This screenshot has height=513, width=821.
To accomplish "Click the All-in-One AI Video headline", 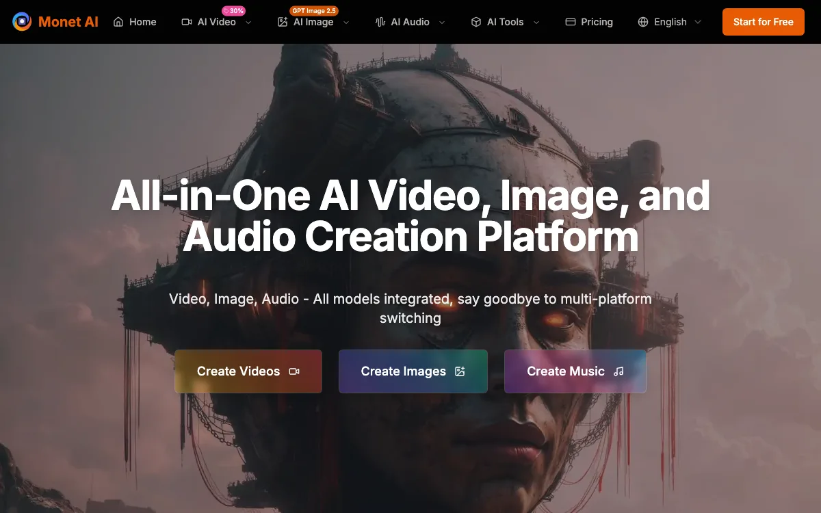I will [x=410, y=215].
